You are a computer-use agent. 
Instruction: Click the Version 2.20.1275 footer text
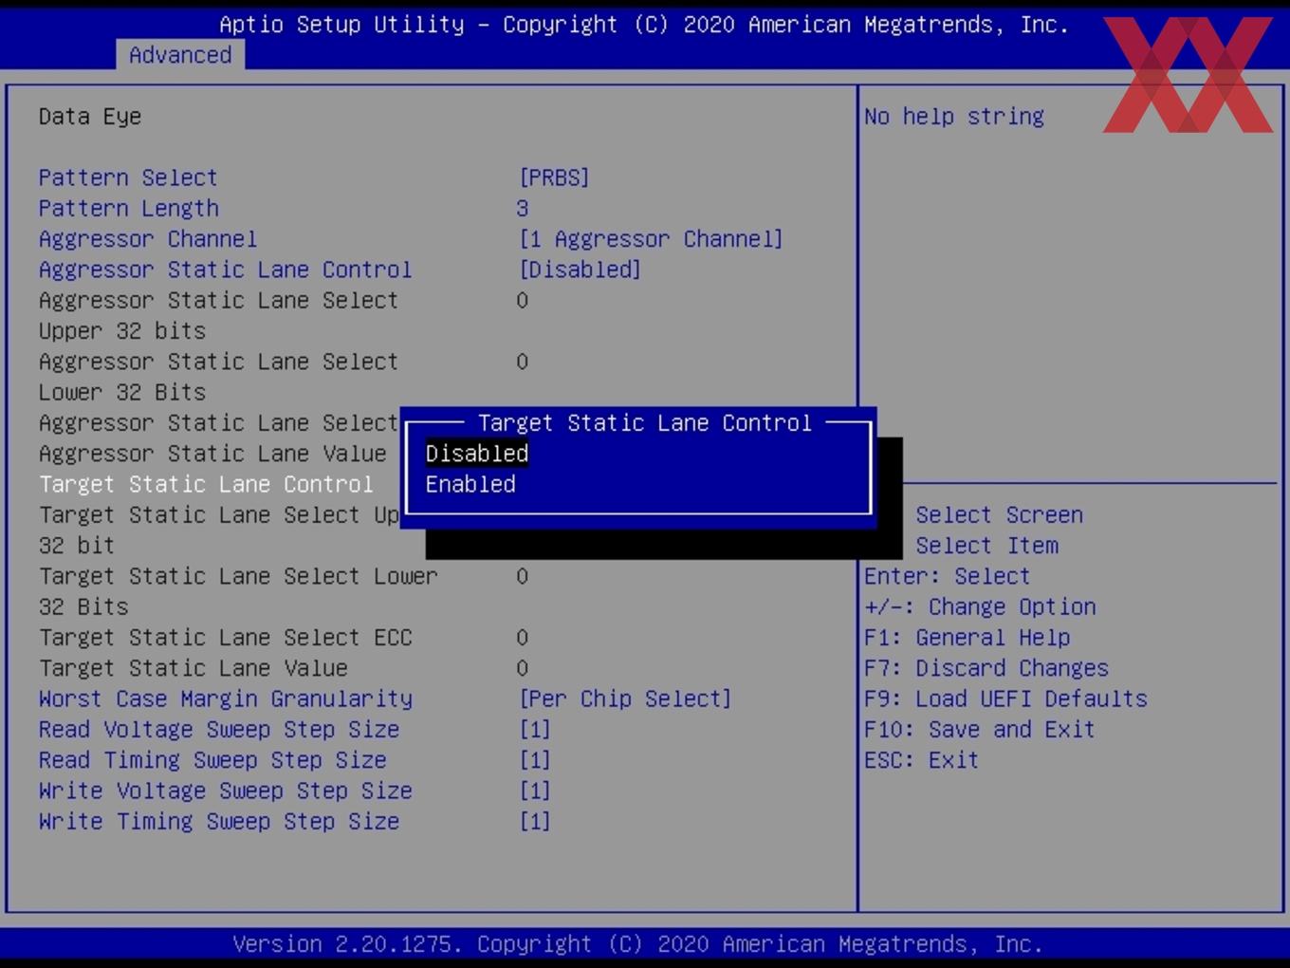[x=637, y=944]
